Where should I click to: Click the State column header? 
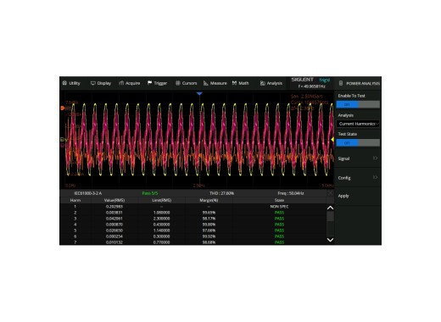[279, 200]
